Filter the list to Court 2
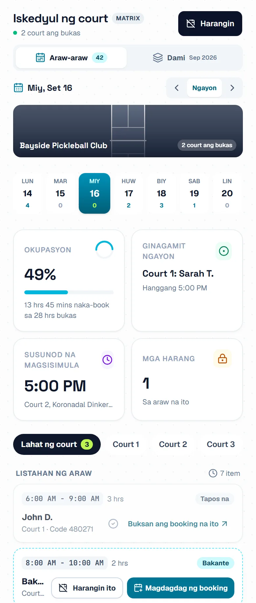The height and width of the screenshot is (603, 256). pos(173,444)
